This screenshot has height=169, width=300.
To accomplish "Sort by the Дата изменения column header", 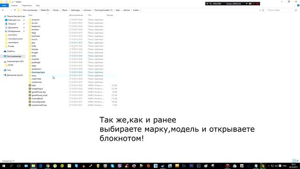I will pos(76,15).
